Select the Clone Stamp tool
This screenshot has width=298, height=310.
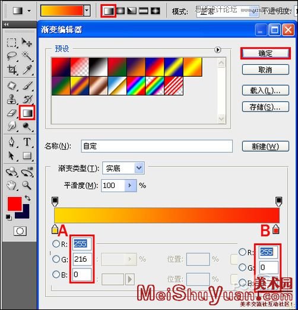[11, 99]
